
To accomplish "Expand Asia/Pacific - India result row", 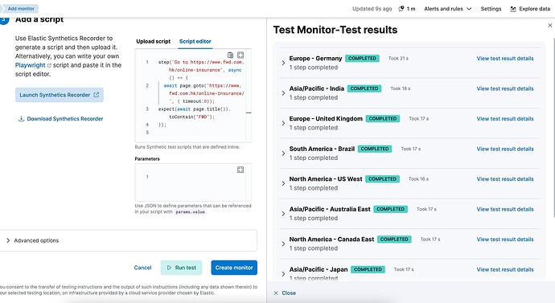I will coord(283,93).
